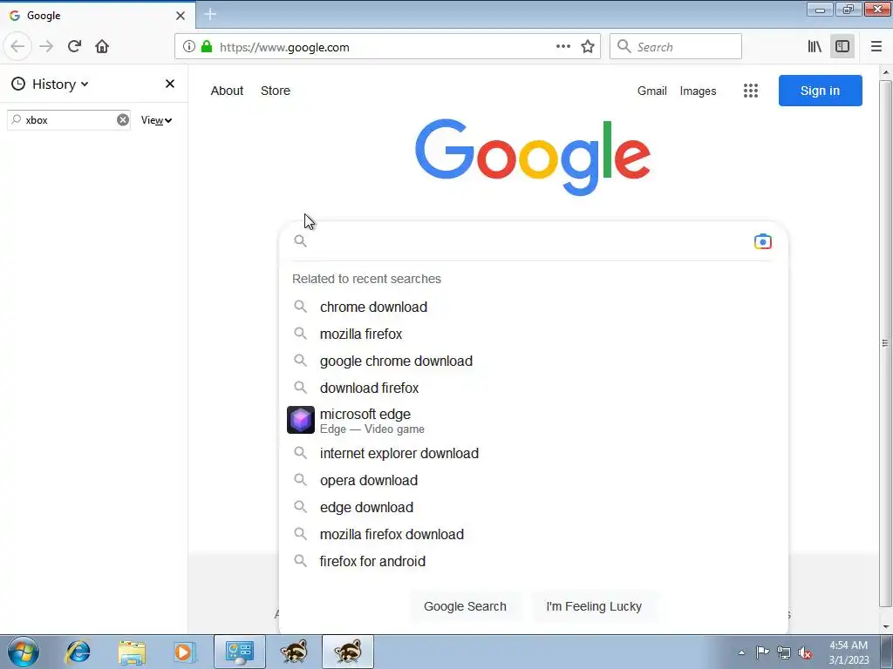Image resolution: width=893 pixels, height=669 pixels.
Task: Select suggestion download firefox
Action: tap(533, 388)
